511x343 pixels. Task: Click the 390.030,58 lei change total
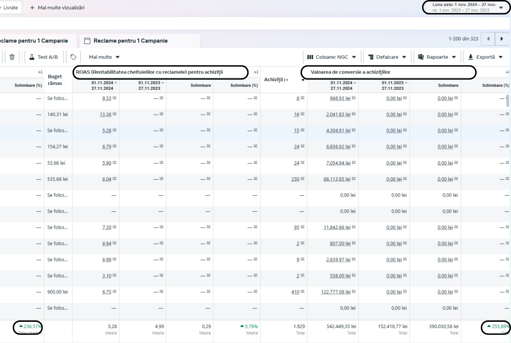click(443, 327)
